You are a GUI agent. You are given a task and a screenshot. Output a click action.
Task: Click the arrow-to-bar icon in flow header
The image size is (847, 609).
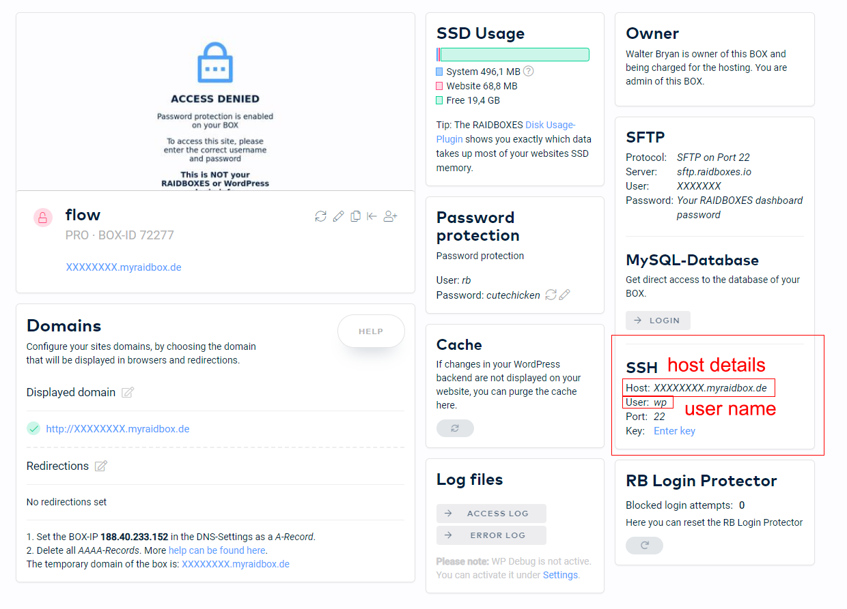[x=372, y=216]
